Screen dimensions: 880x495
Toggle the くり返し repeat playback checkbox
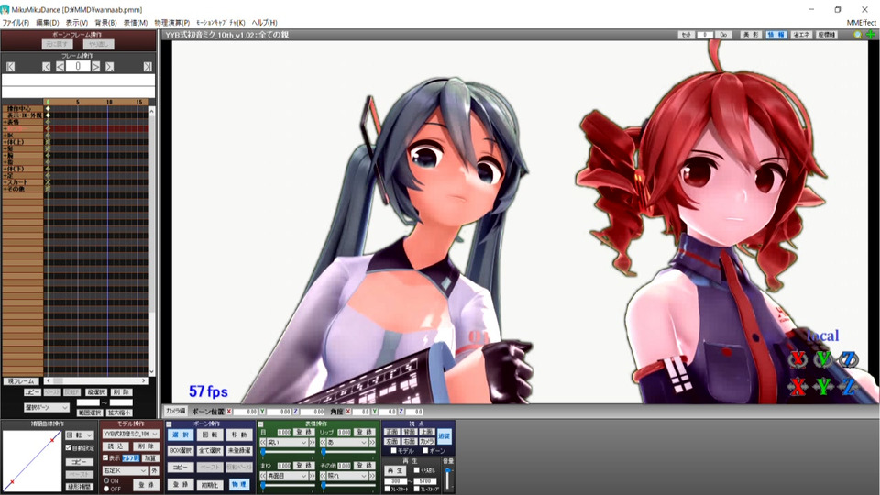[416, 469]
